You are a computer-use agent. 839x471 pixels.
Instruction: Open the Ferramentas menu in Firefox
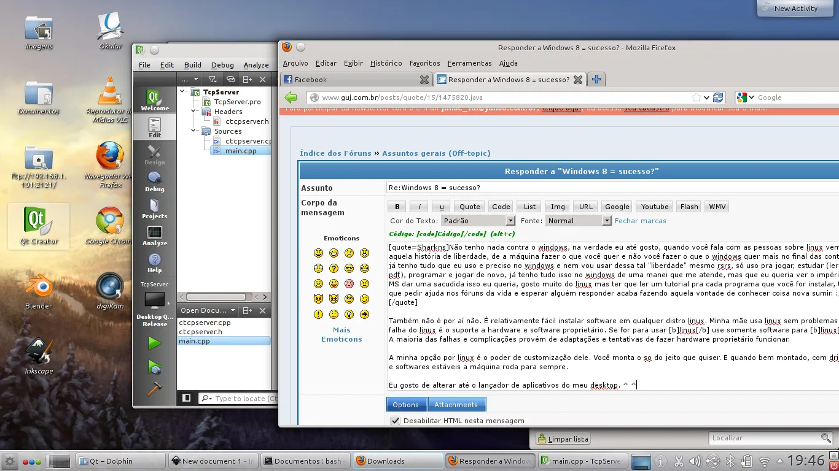point(470,63)
